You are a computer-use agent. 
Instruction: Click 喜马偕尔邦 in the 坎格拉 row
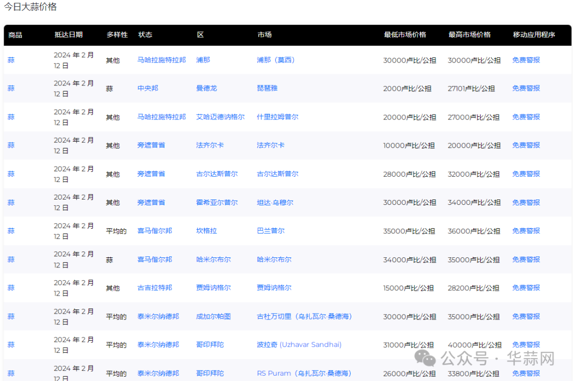point(154,231)
